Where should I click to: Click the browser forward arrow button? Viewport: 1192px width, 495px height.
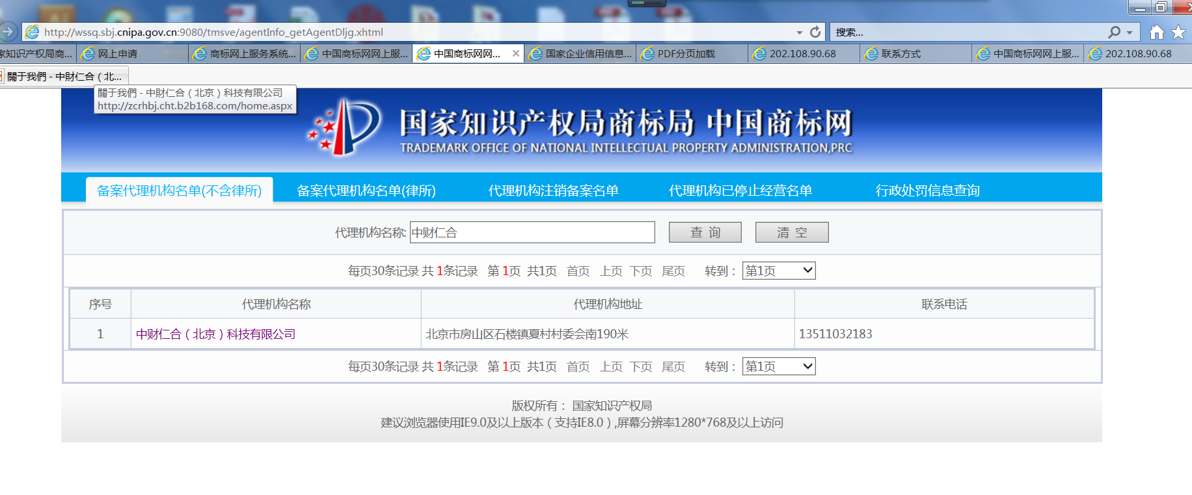point(8,31)
